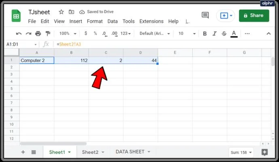The width and height of the screenshot is (279, 162).
Task: Open comment history icon
Action: click(205, 15)
